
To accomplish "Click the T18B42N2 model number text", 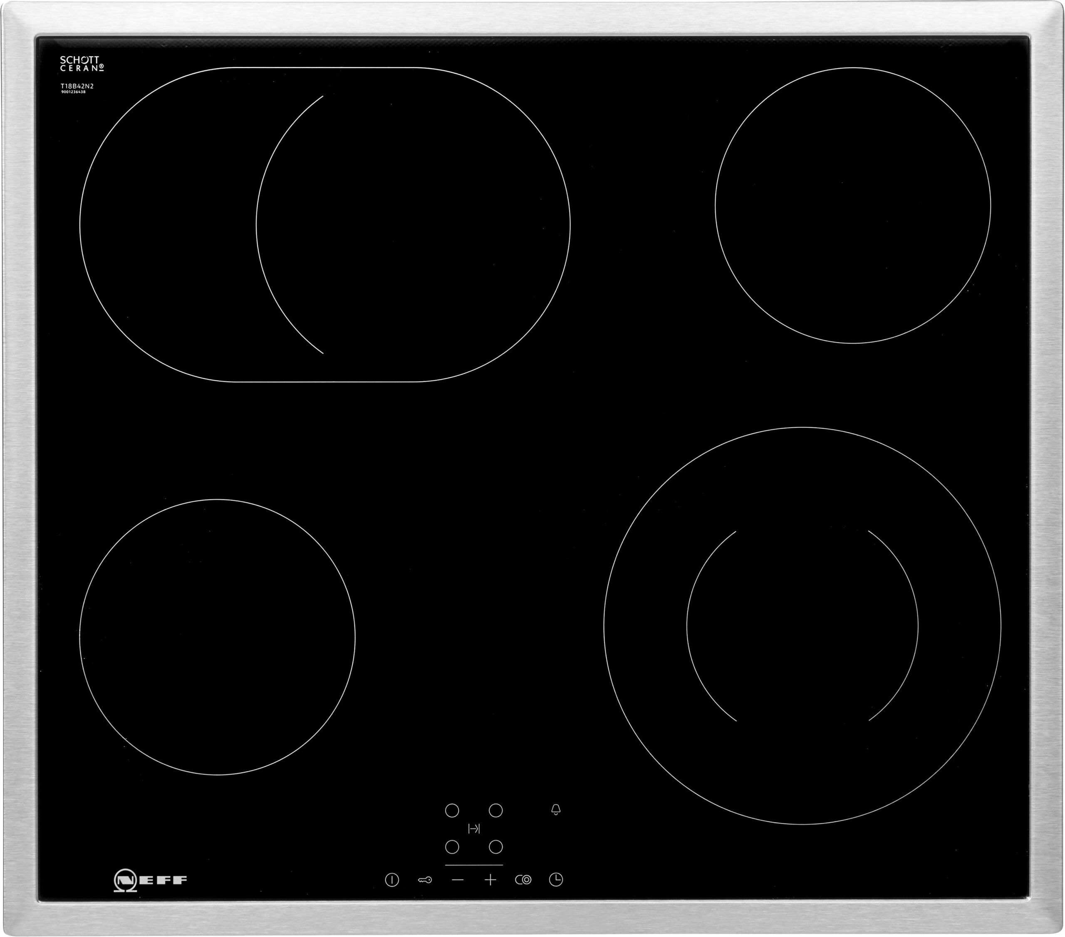I will [77, 86].
